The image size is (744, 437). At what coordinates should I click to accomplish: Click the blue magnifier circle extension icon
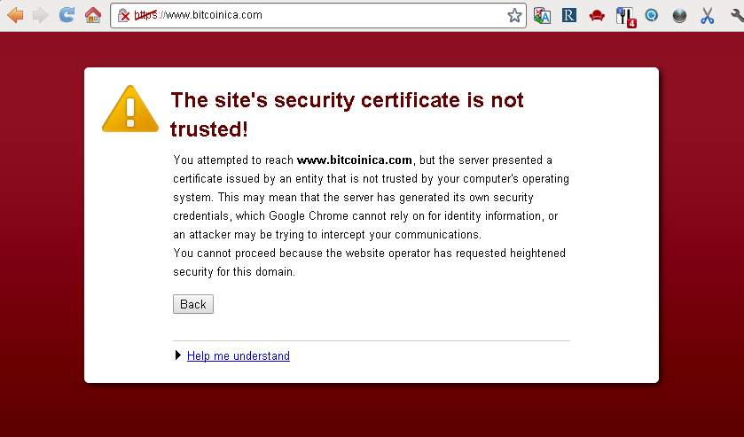pyautogui.click(x=652, y=16)
